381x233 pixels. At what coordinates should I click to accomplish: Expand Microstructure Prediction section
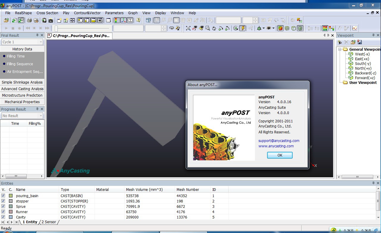point(22,95)
